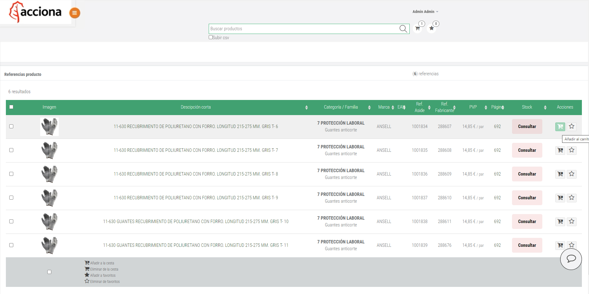This screenshot has width=589, height=294.
Task: Sort table by Descipción corta column
Action: tap(196, 107)
